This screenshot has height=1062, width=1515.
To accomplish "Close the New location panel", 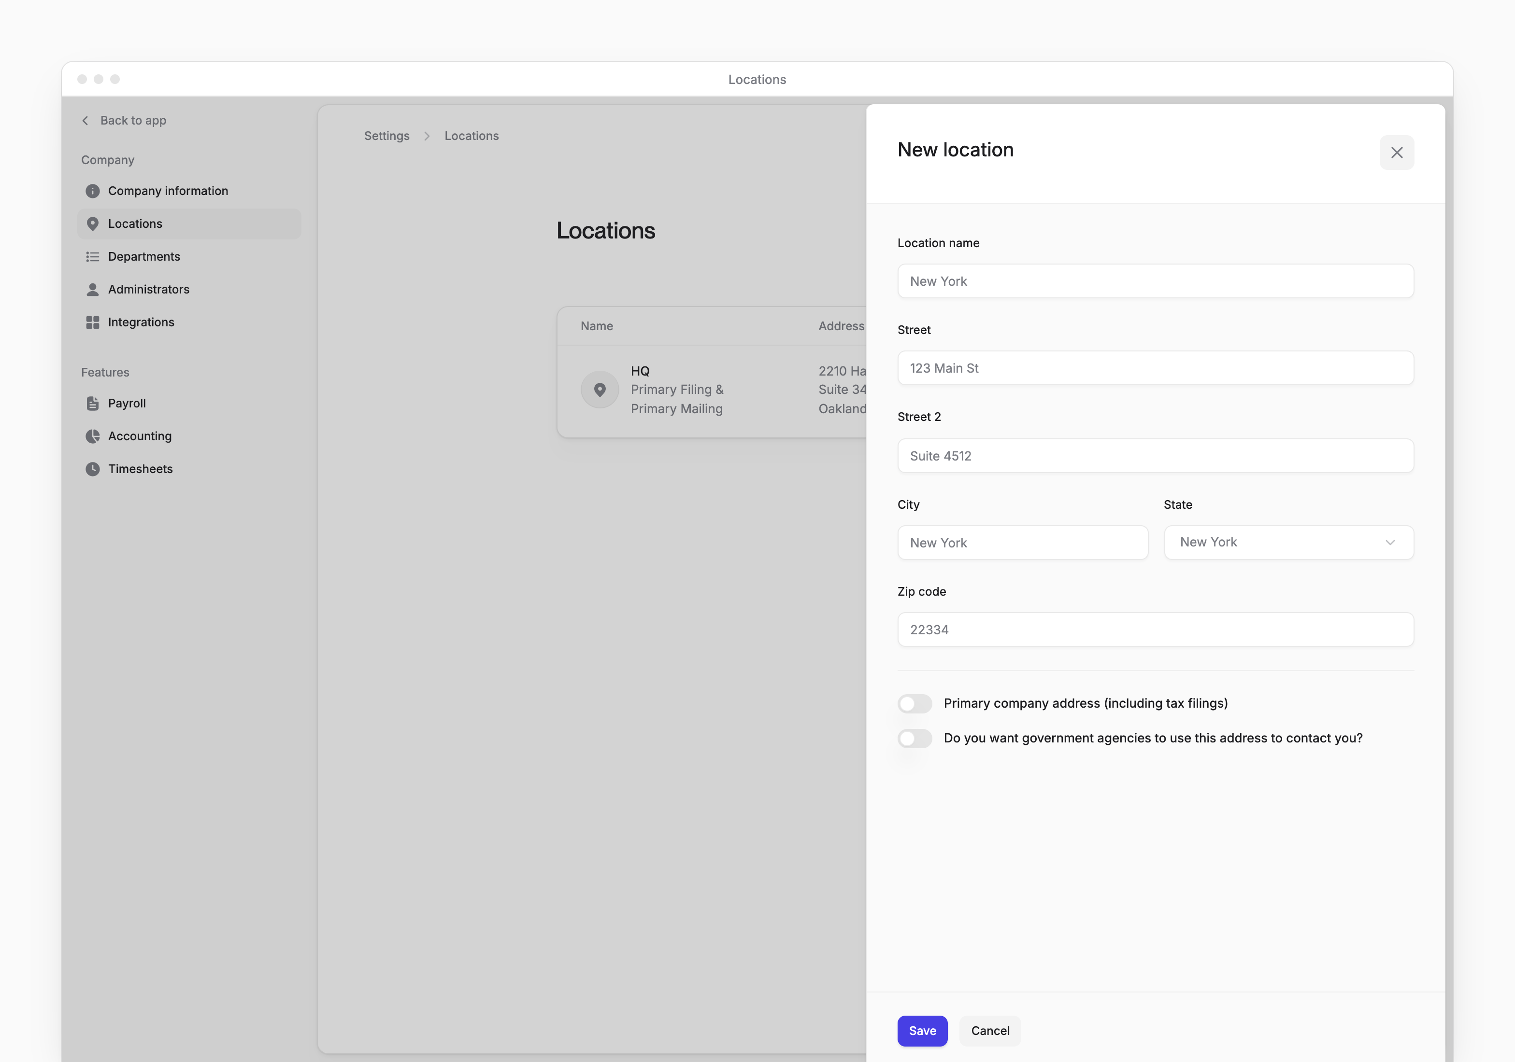I will 1396,152.
